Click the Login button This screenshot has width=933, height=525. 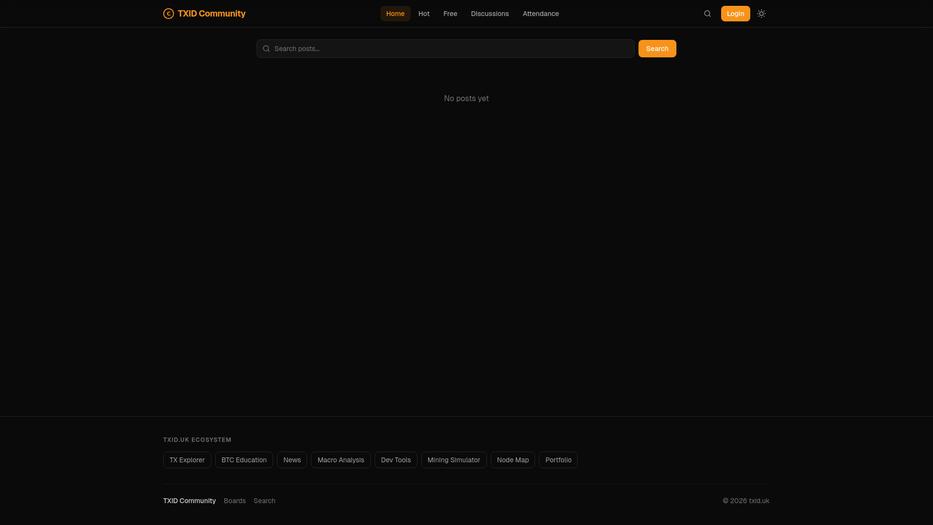pyautogui.click(x=735, y=14)
